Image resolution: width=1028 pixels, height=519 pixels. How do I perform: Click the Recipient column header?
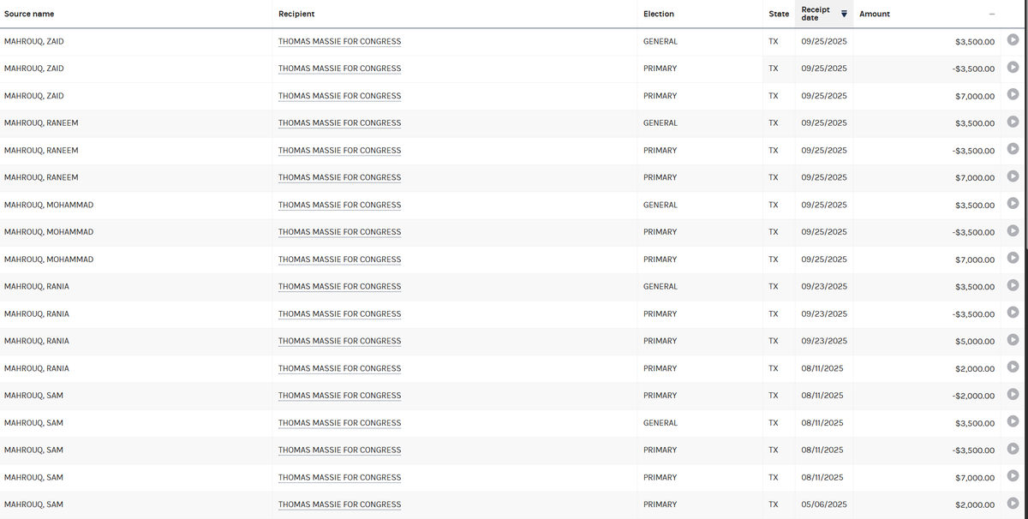point(296,14)
